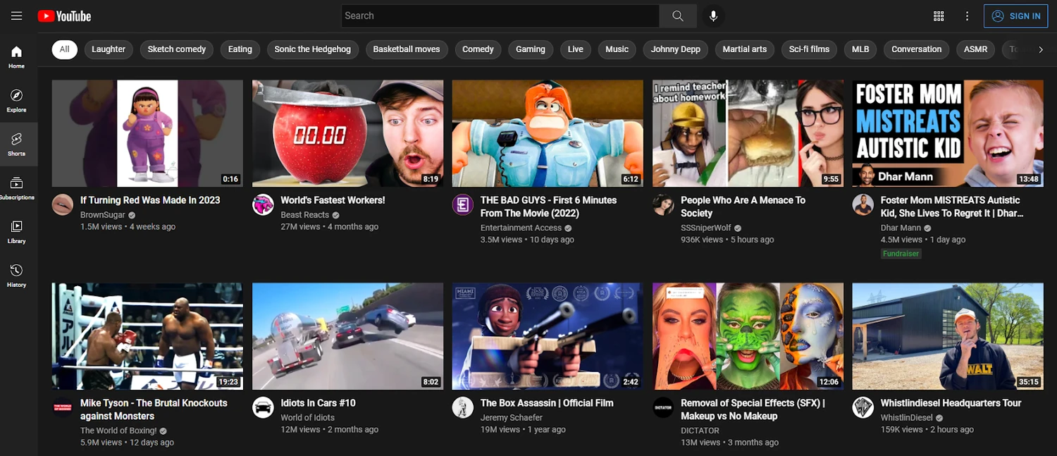Open the YouTube apps grid

pos(939,16)
